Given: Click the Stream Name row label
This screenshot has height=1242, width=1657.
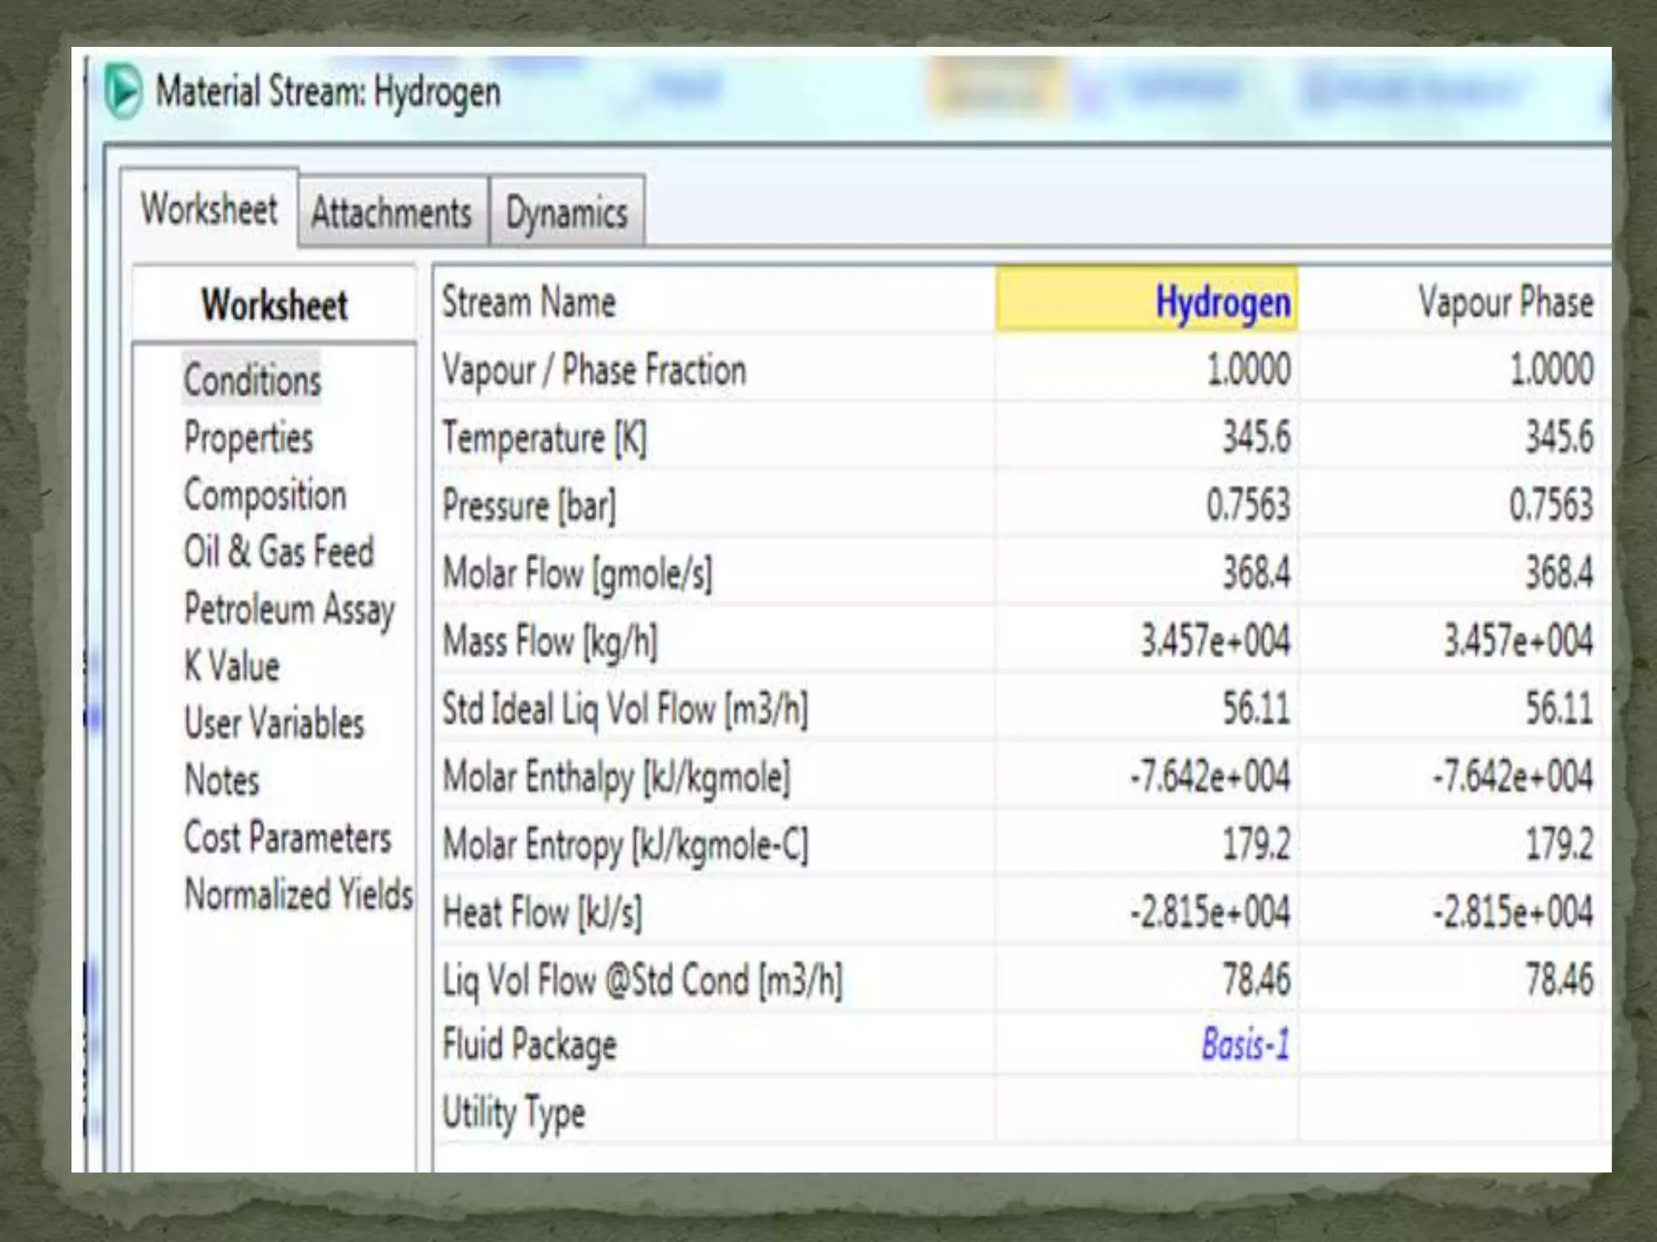Looking at the screenshot, I should (529, 302).
